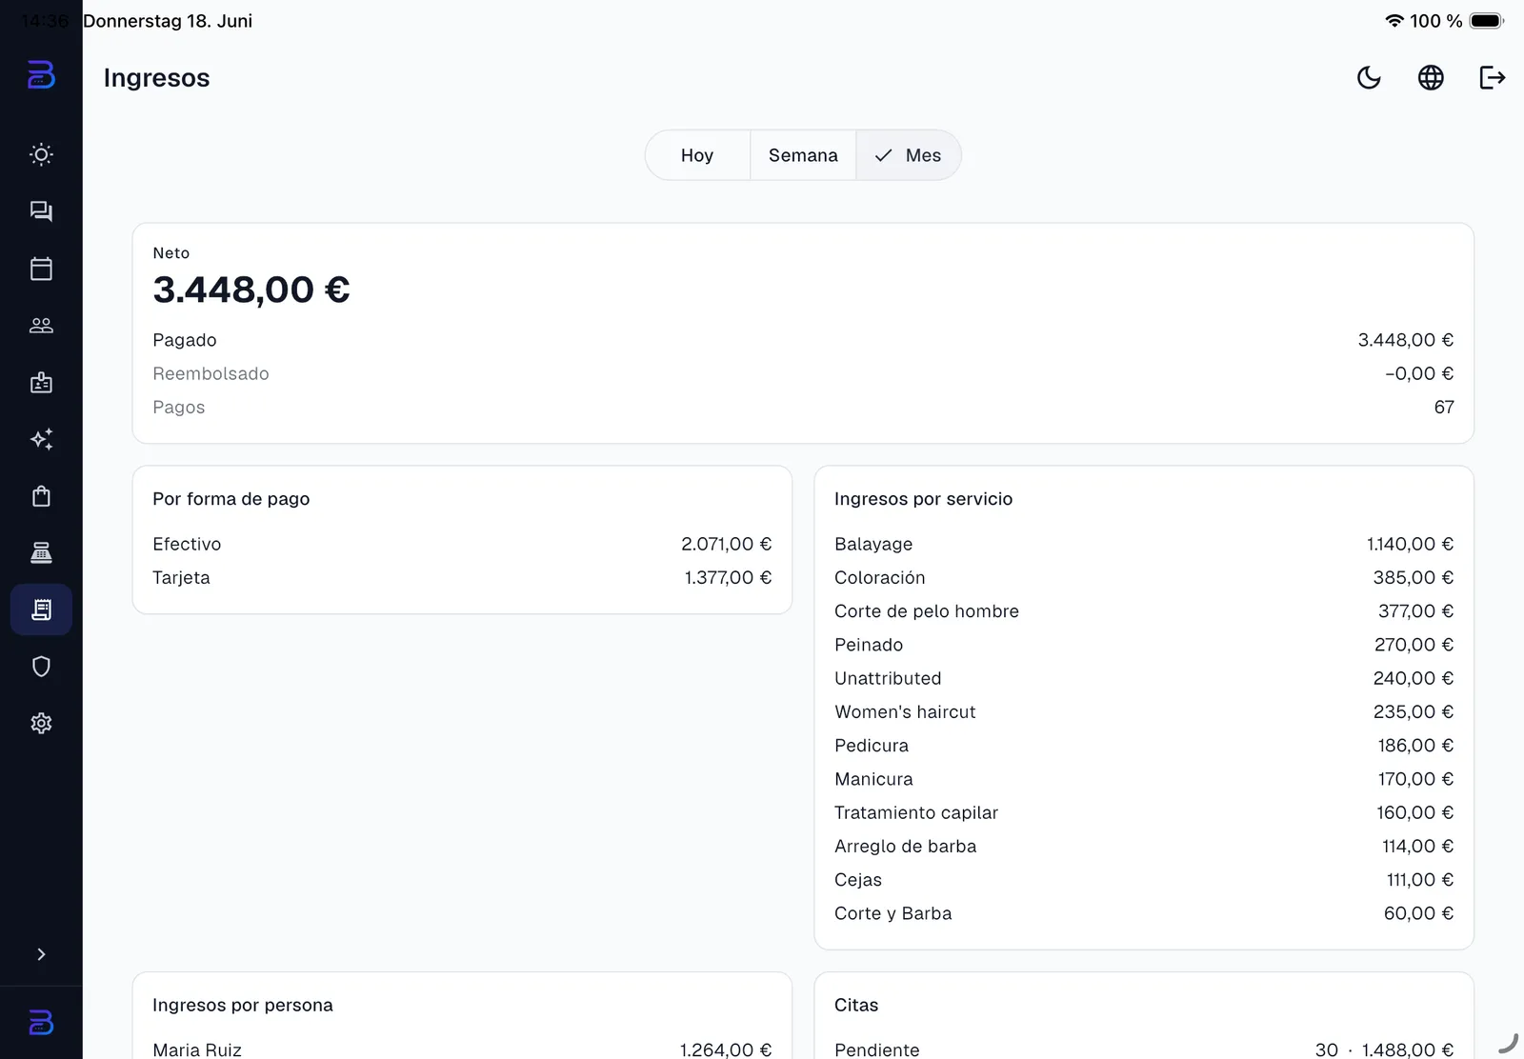Click the Neto total 3.448,00 €
This screenshot has height=1059, width=1524.
pos(251,290)
